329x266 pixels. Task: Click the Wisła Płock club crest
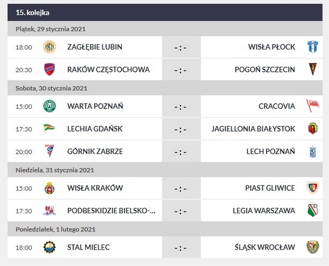312,47
